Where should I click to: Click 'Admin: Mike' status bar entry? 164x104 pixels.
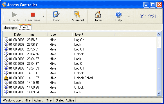(43, 100)
